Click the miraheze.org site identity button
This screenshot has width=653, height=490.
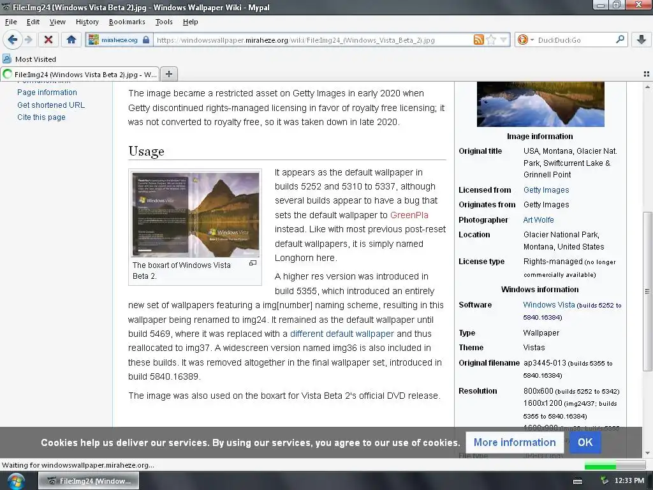pyautogui.click(x=119, y=40)
